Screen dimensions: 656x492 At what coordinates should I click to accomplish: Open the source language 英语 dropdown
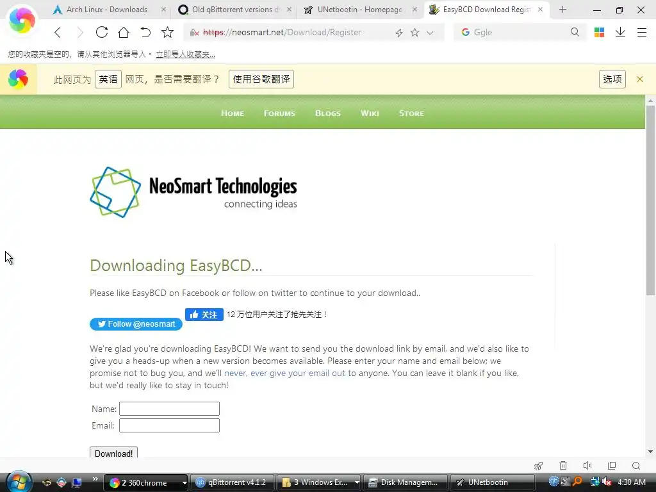tap(108, 79)
